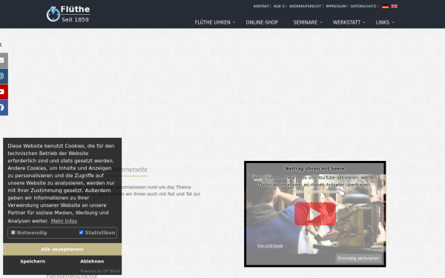Click Speichern in cookie banner
Screen dimensions: 445x278
[33, 262]
